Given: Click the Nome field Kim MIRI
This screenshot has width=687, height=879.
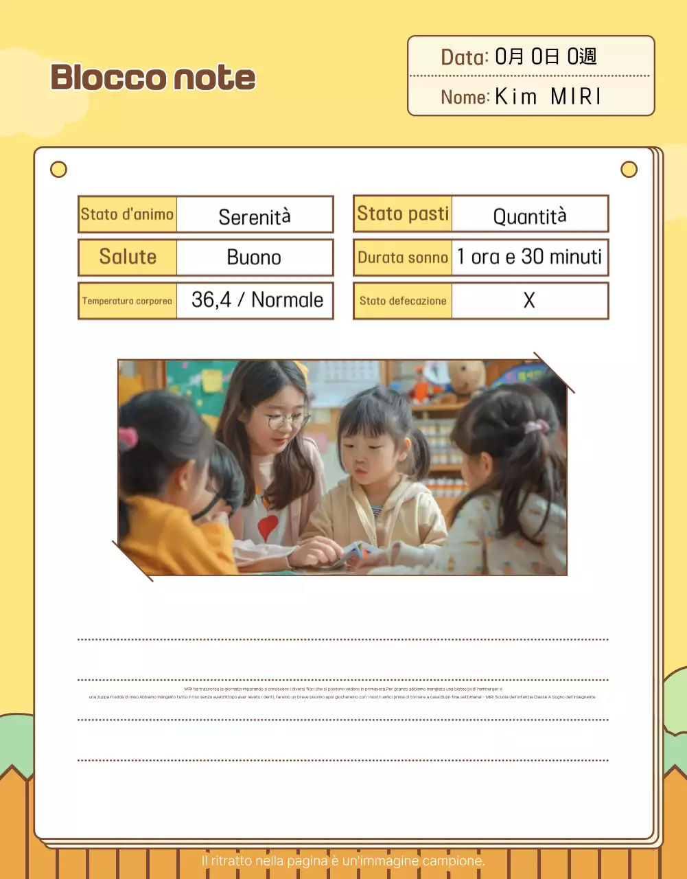Looking at the screenshot, I should coord(548,97).
